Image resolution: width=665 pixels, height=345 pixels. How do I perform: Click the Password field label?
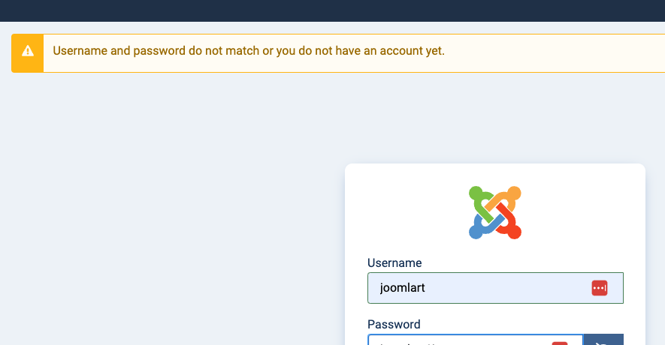[x=394, y=325]
